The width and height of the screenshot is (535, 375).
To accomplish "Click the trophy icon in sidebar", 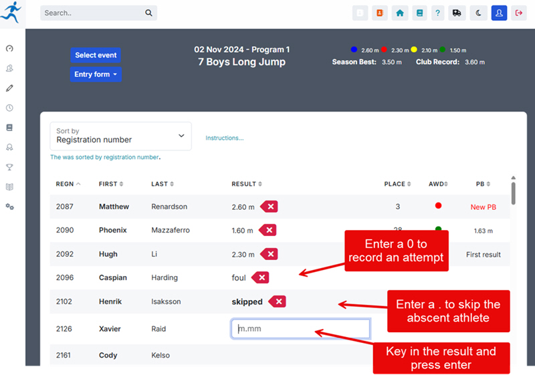I will (x=10, y=167).
